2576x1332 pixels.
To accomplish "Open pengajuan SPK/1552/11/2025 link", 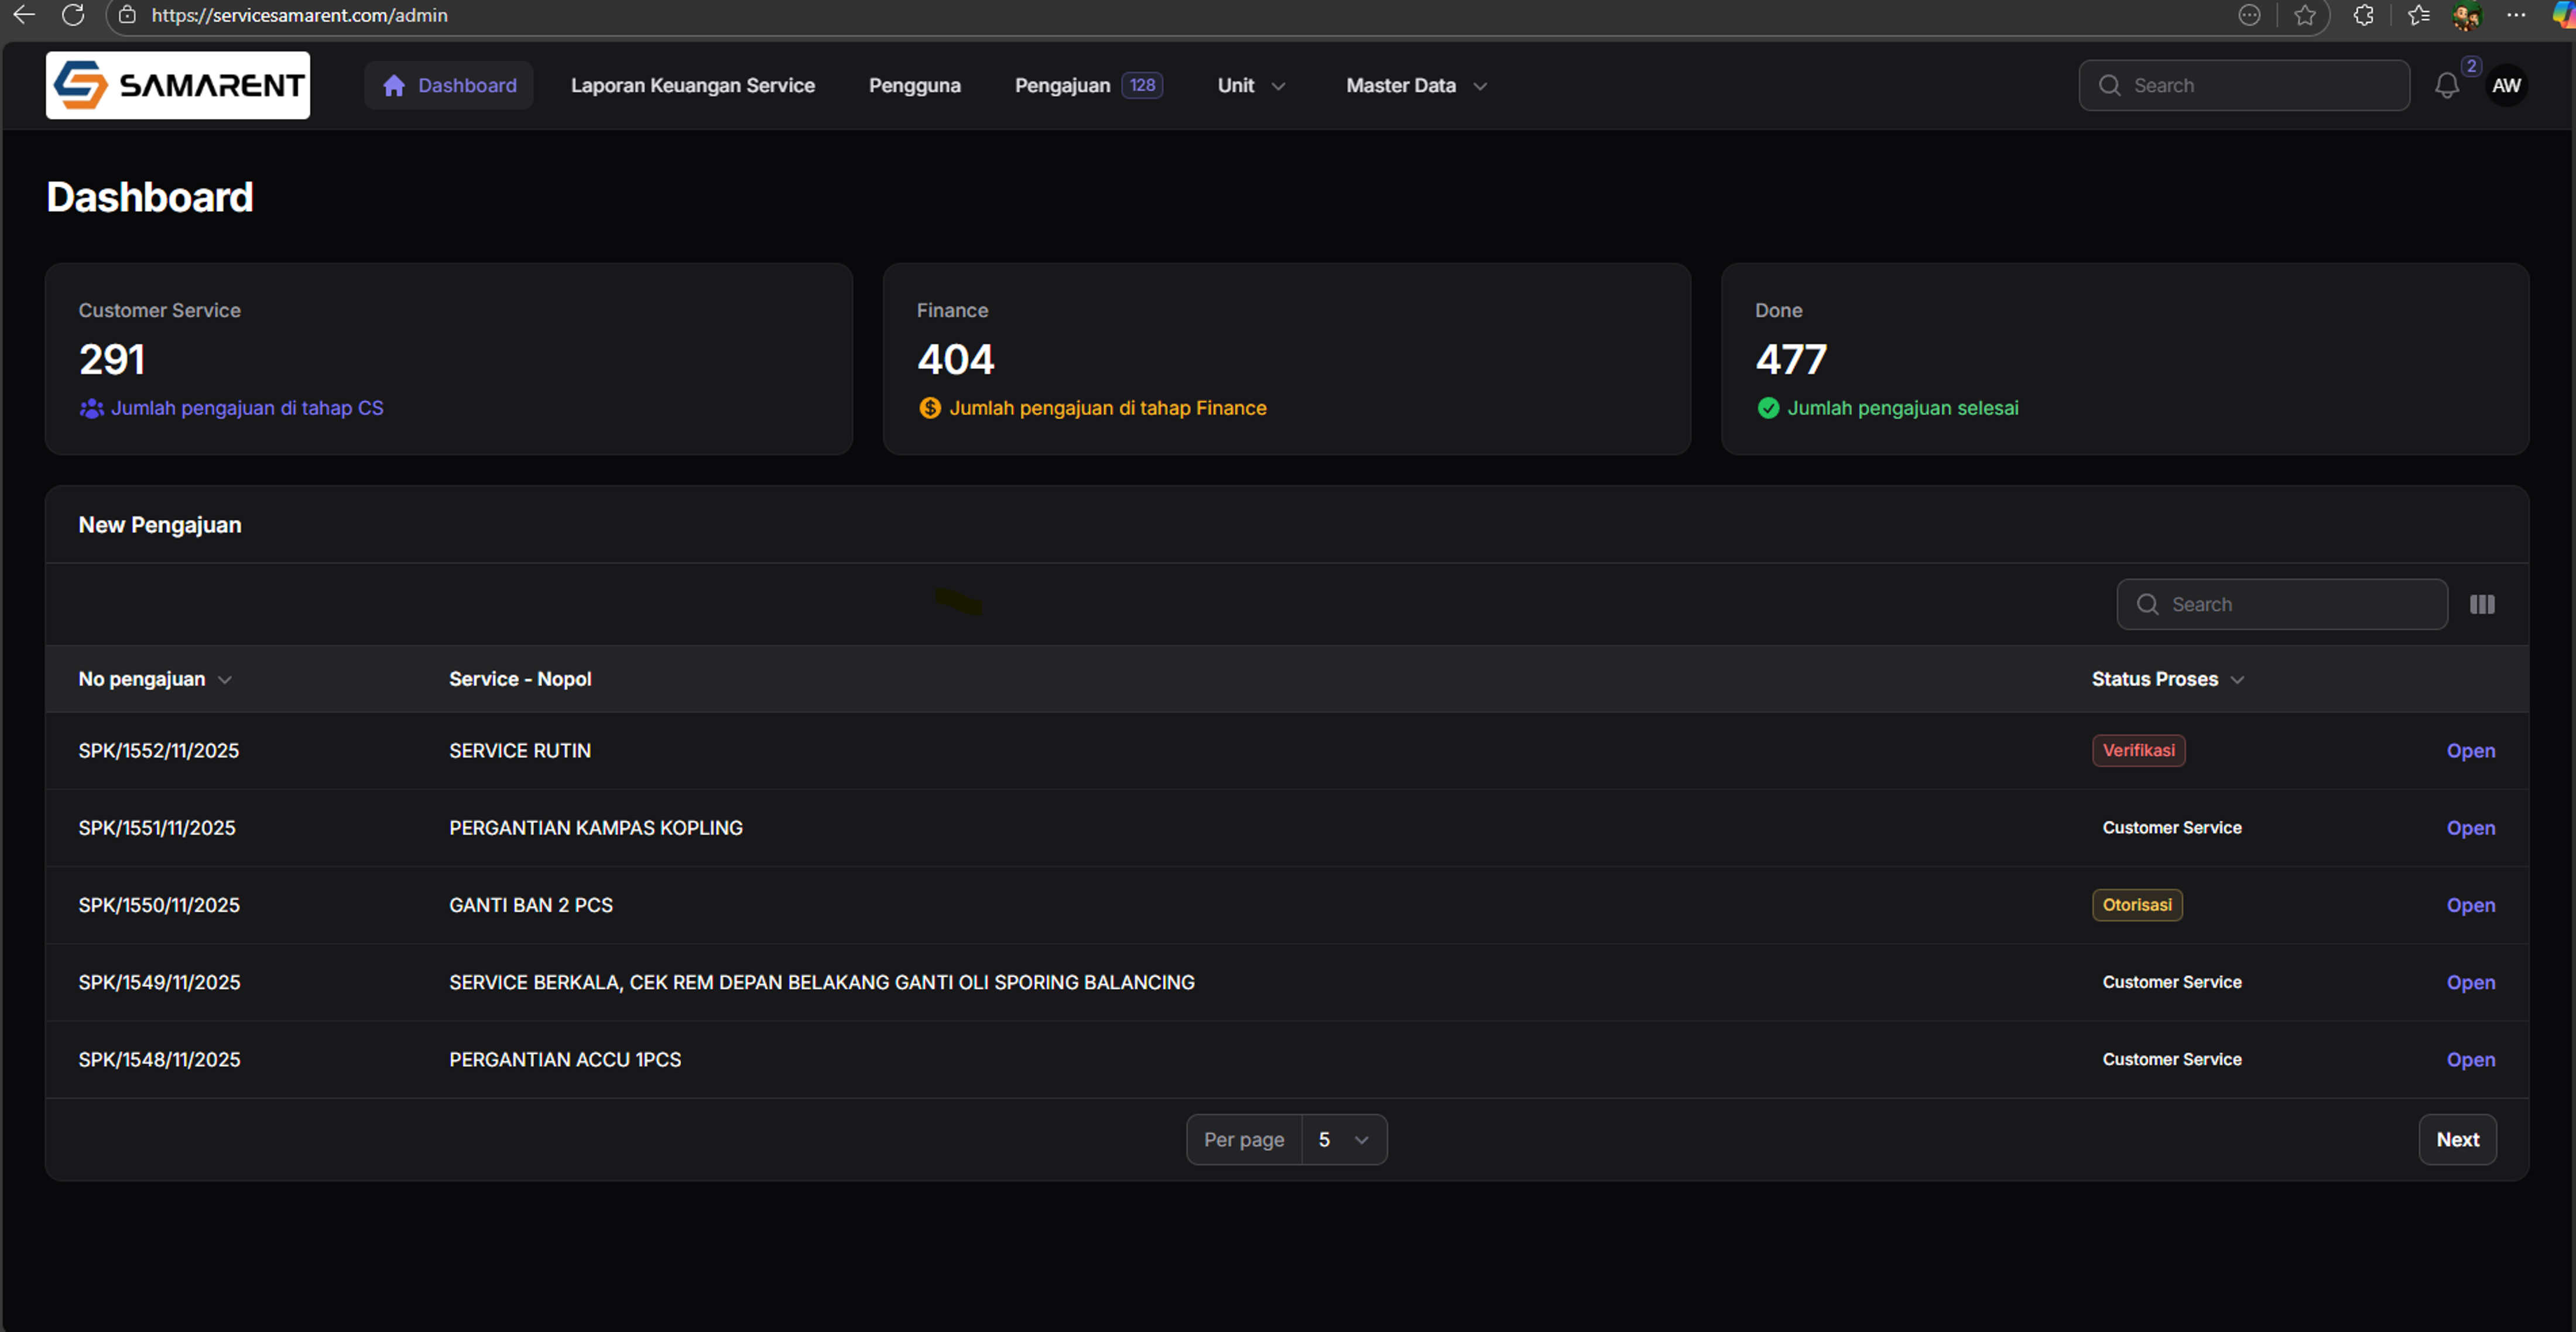I will pos(2469,751).
